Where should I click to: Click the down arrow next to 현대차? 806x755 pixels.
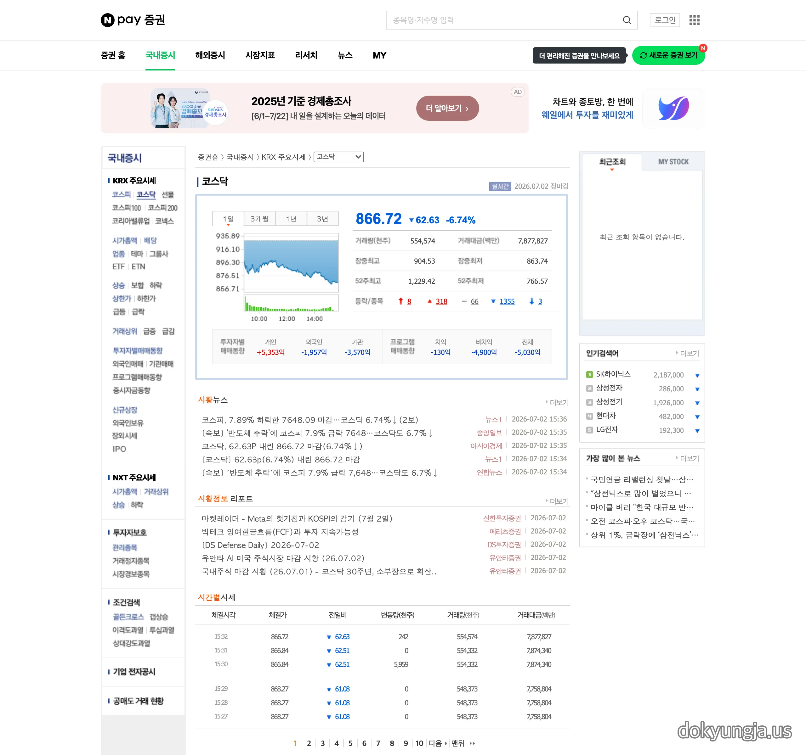(697, 417)
